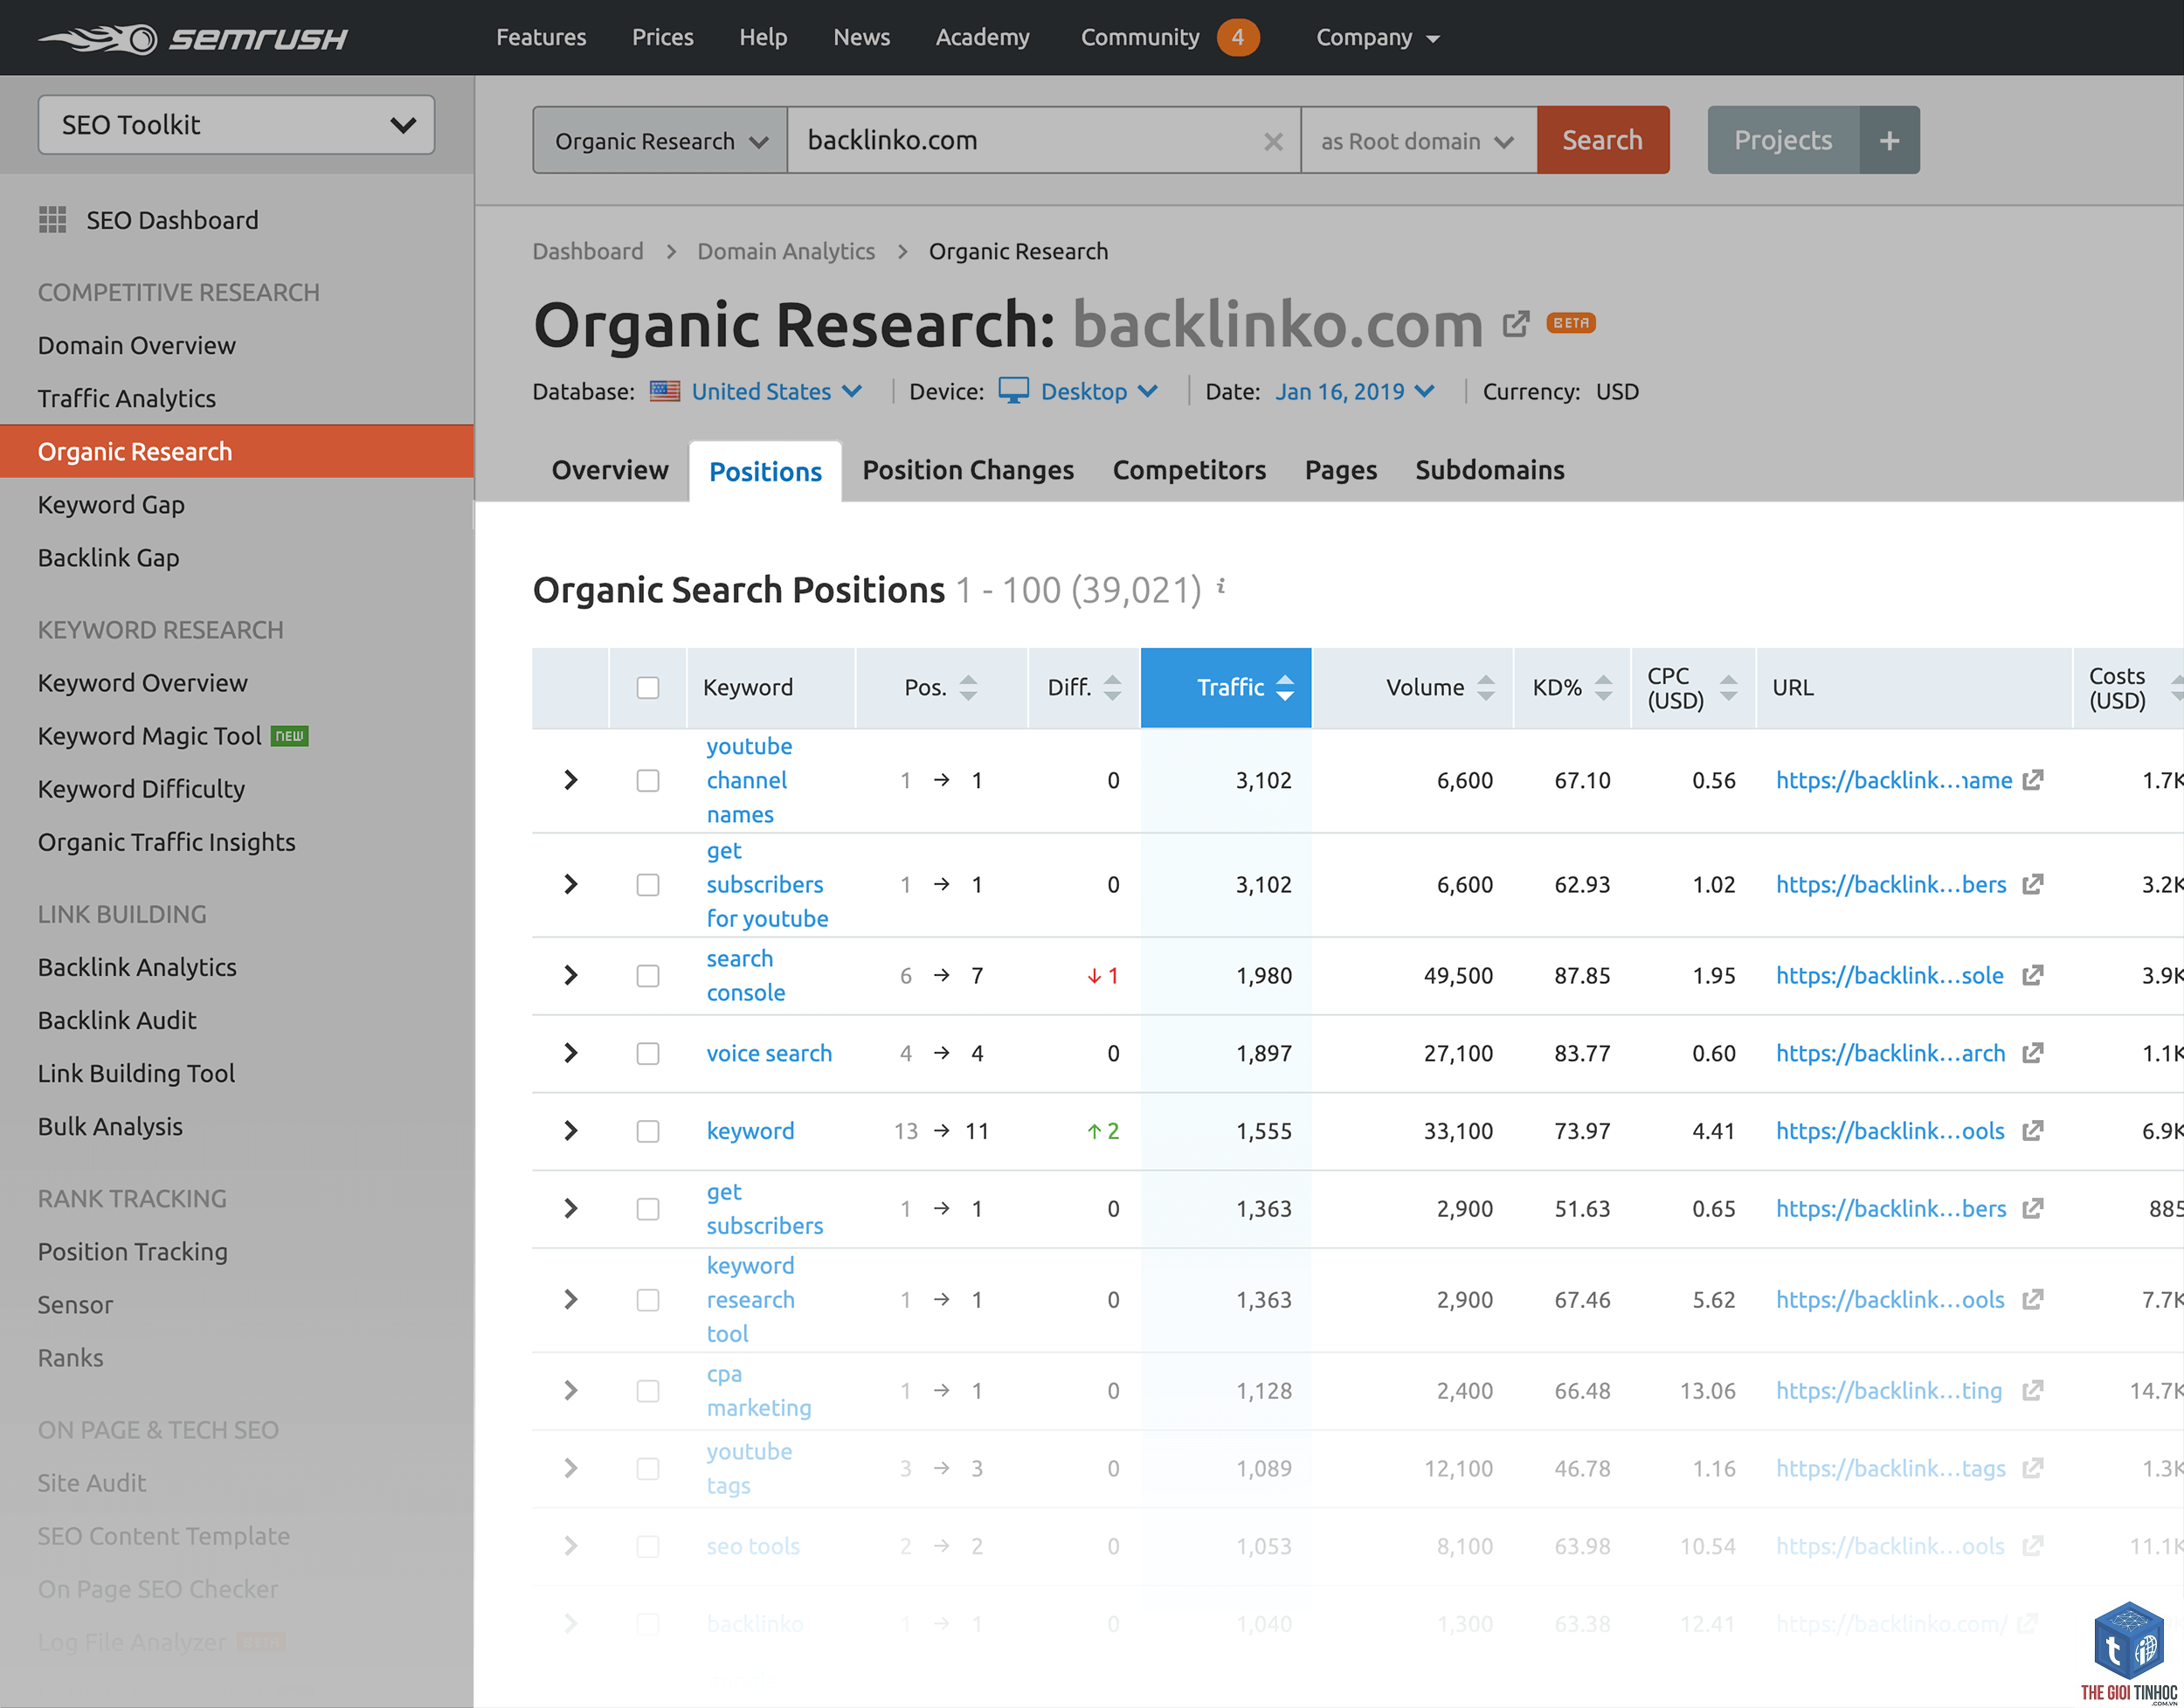Change device from Desktop
This screenshot has width=2184, height=1708.
click(1099, 391)
